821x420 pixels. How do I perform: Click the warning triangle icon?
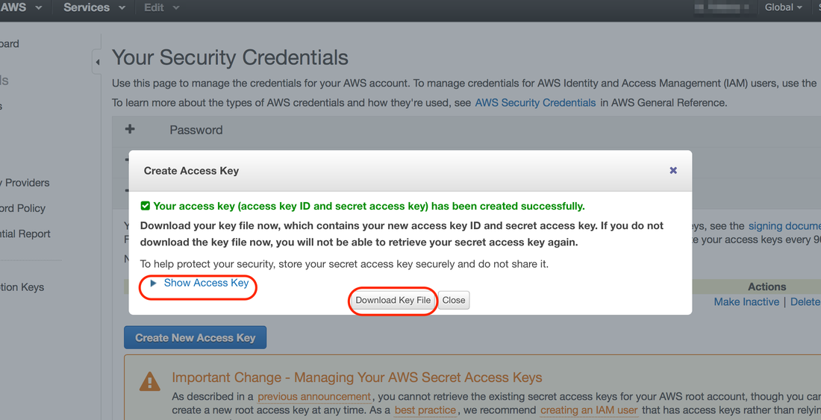[150, 382]
